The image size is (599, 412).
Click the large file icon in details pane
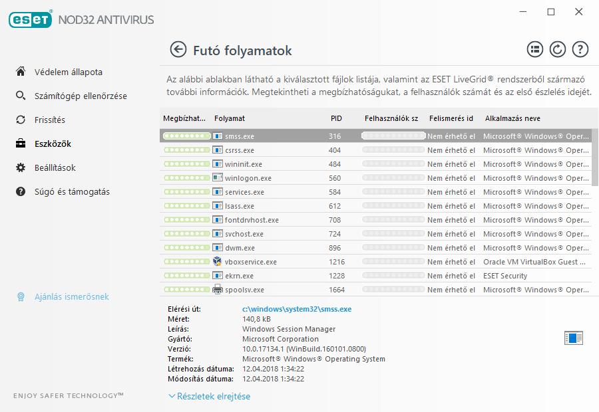574,338
